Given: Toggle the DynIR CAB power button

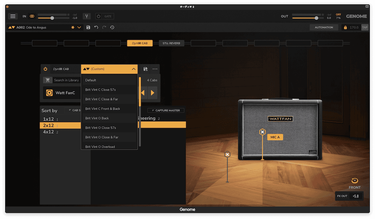Looking at the screenshot, I should coord(45,69).
